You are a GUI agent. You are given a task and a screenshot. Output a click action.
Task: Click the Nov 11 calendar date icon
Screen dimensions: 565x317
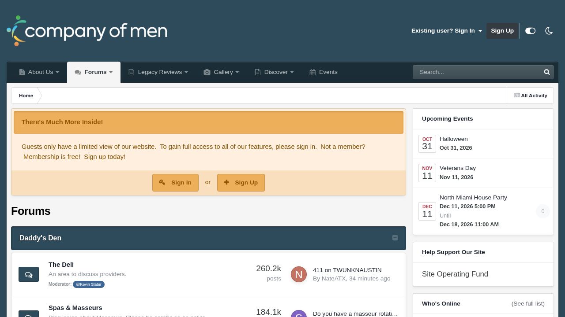[x=427, y=173]
